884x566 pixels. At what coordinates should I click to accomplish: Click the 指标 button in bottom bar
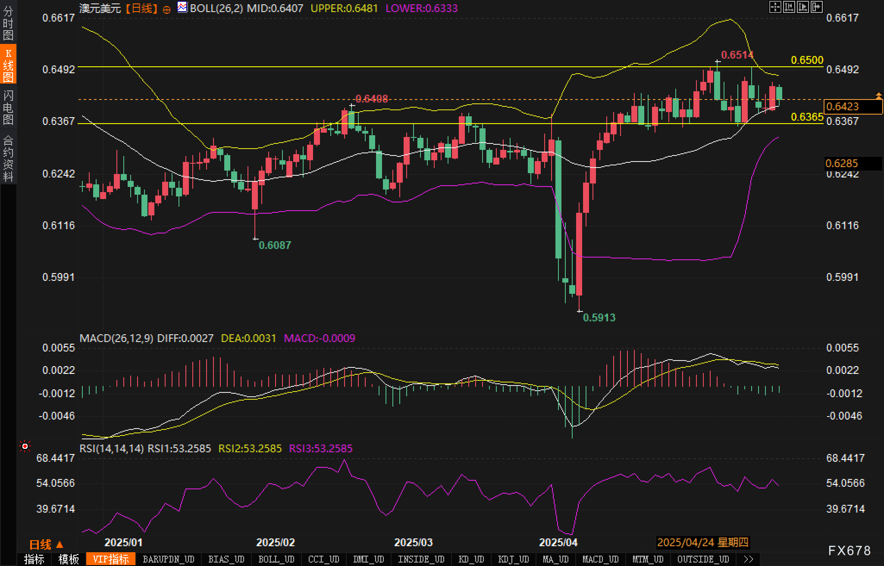click(34, 559)
